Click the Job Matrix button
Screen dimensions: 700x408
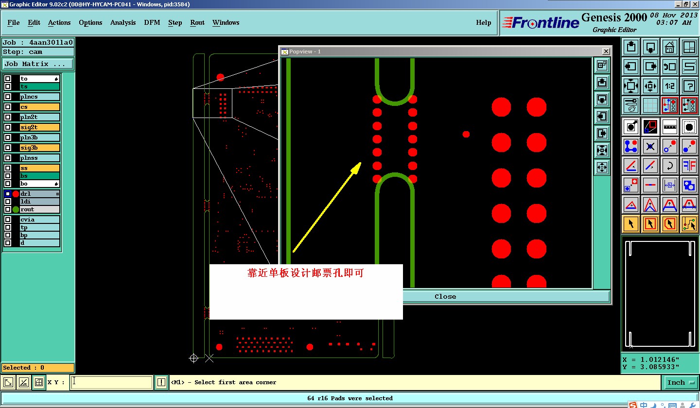coord(38,64)
